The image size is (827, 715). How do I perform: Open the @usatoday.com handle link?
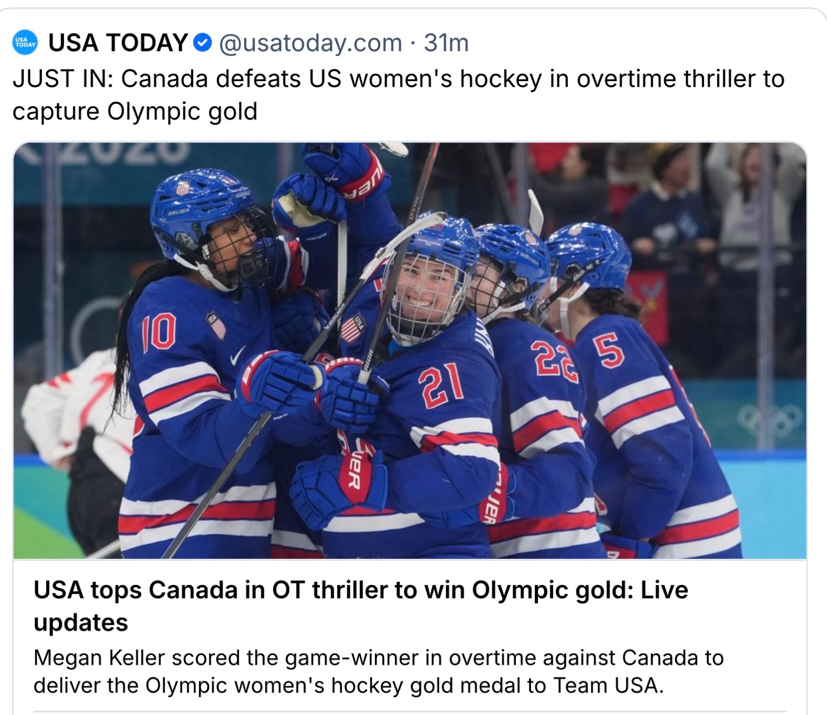pyautogui.click(x=310, y=43)
